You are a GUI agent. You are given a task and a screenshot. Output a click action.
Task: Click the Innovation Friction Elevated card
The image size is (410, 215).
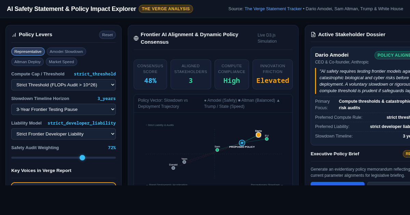click(x=273, y=75)
